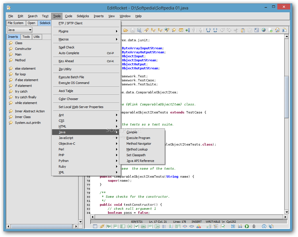Click the radio button icon in bottom toolbar
298x237 pixels.
coord(130,226)
